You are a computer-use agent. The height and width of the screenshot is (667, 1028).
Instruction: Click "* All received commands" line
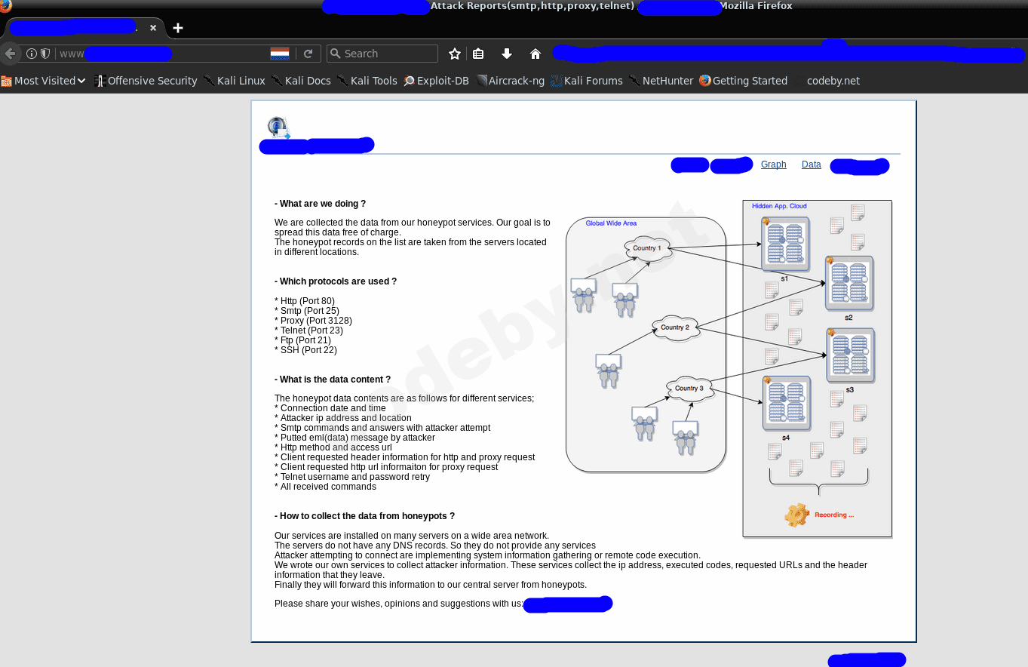pyautogui.click(x=325, y=487)
